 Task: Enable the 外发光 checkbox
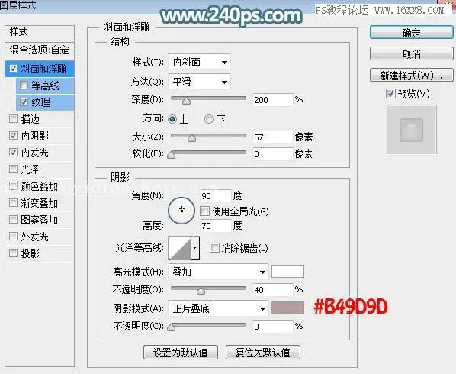[13, 237]
